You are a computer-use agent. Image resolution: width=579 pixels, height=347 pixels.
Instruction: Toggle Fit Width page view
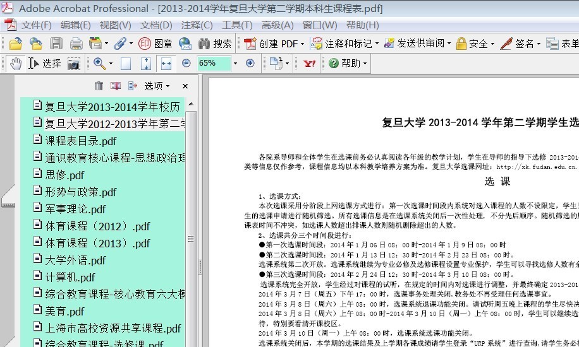pyautogui.click(x=166, y=63)
